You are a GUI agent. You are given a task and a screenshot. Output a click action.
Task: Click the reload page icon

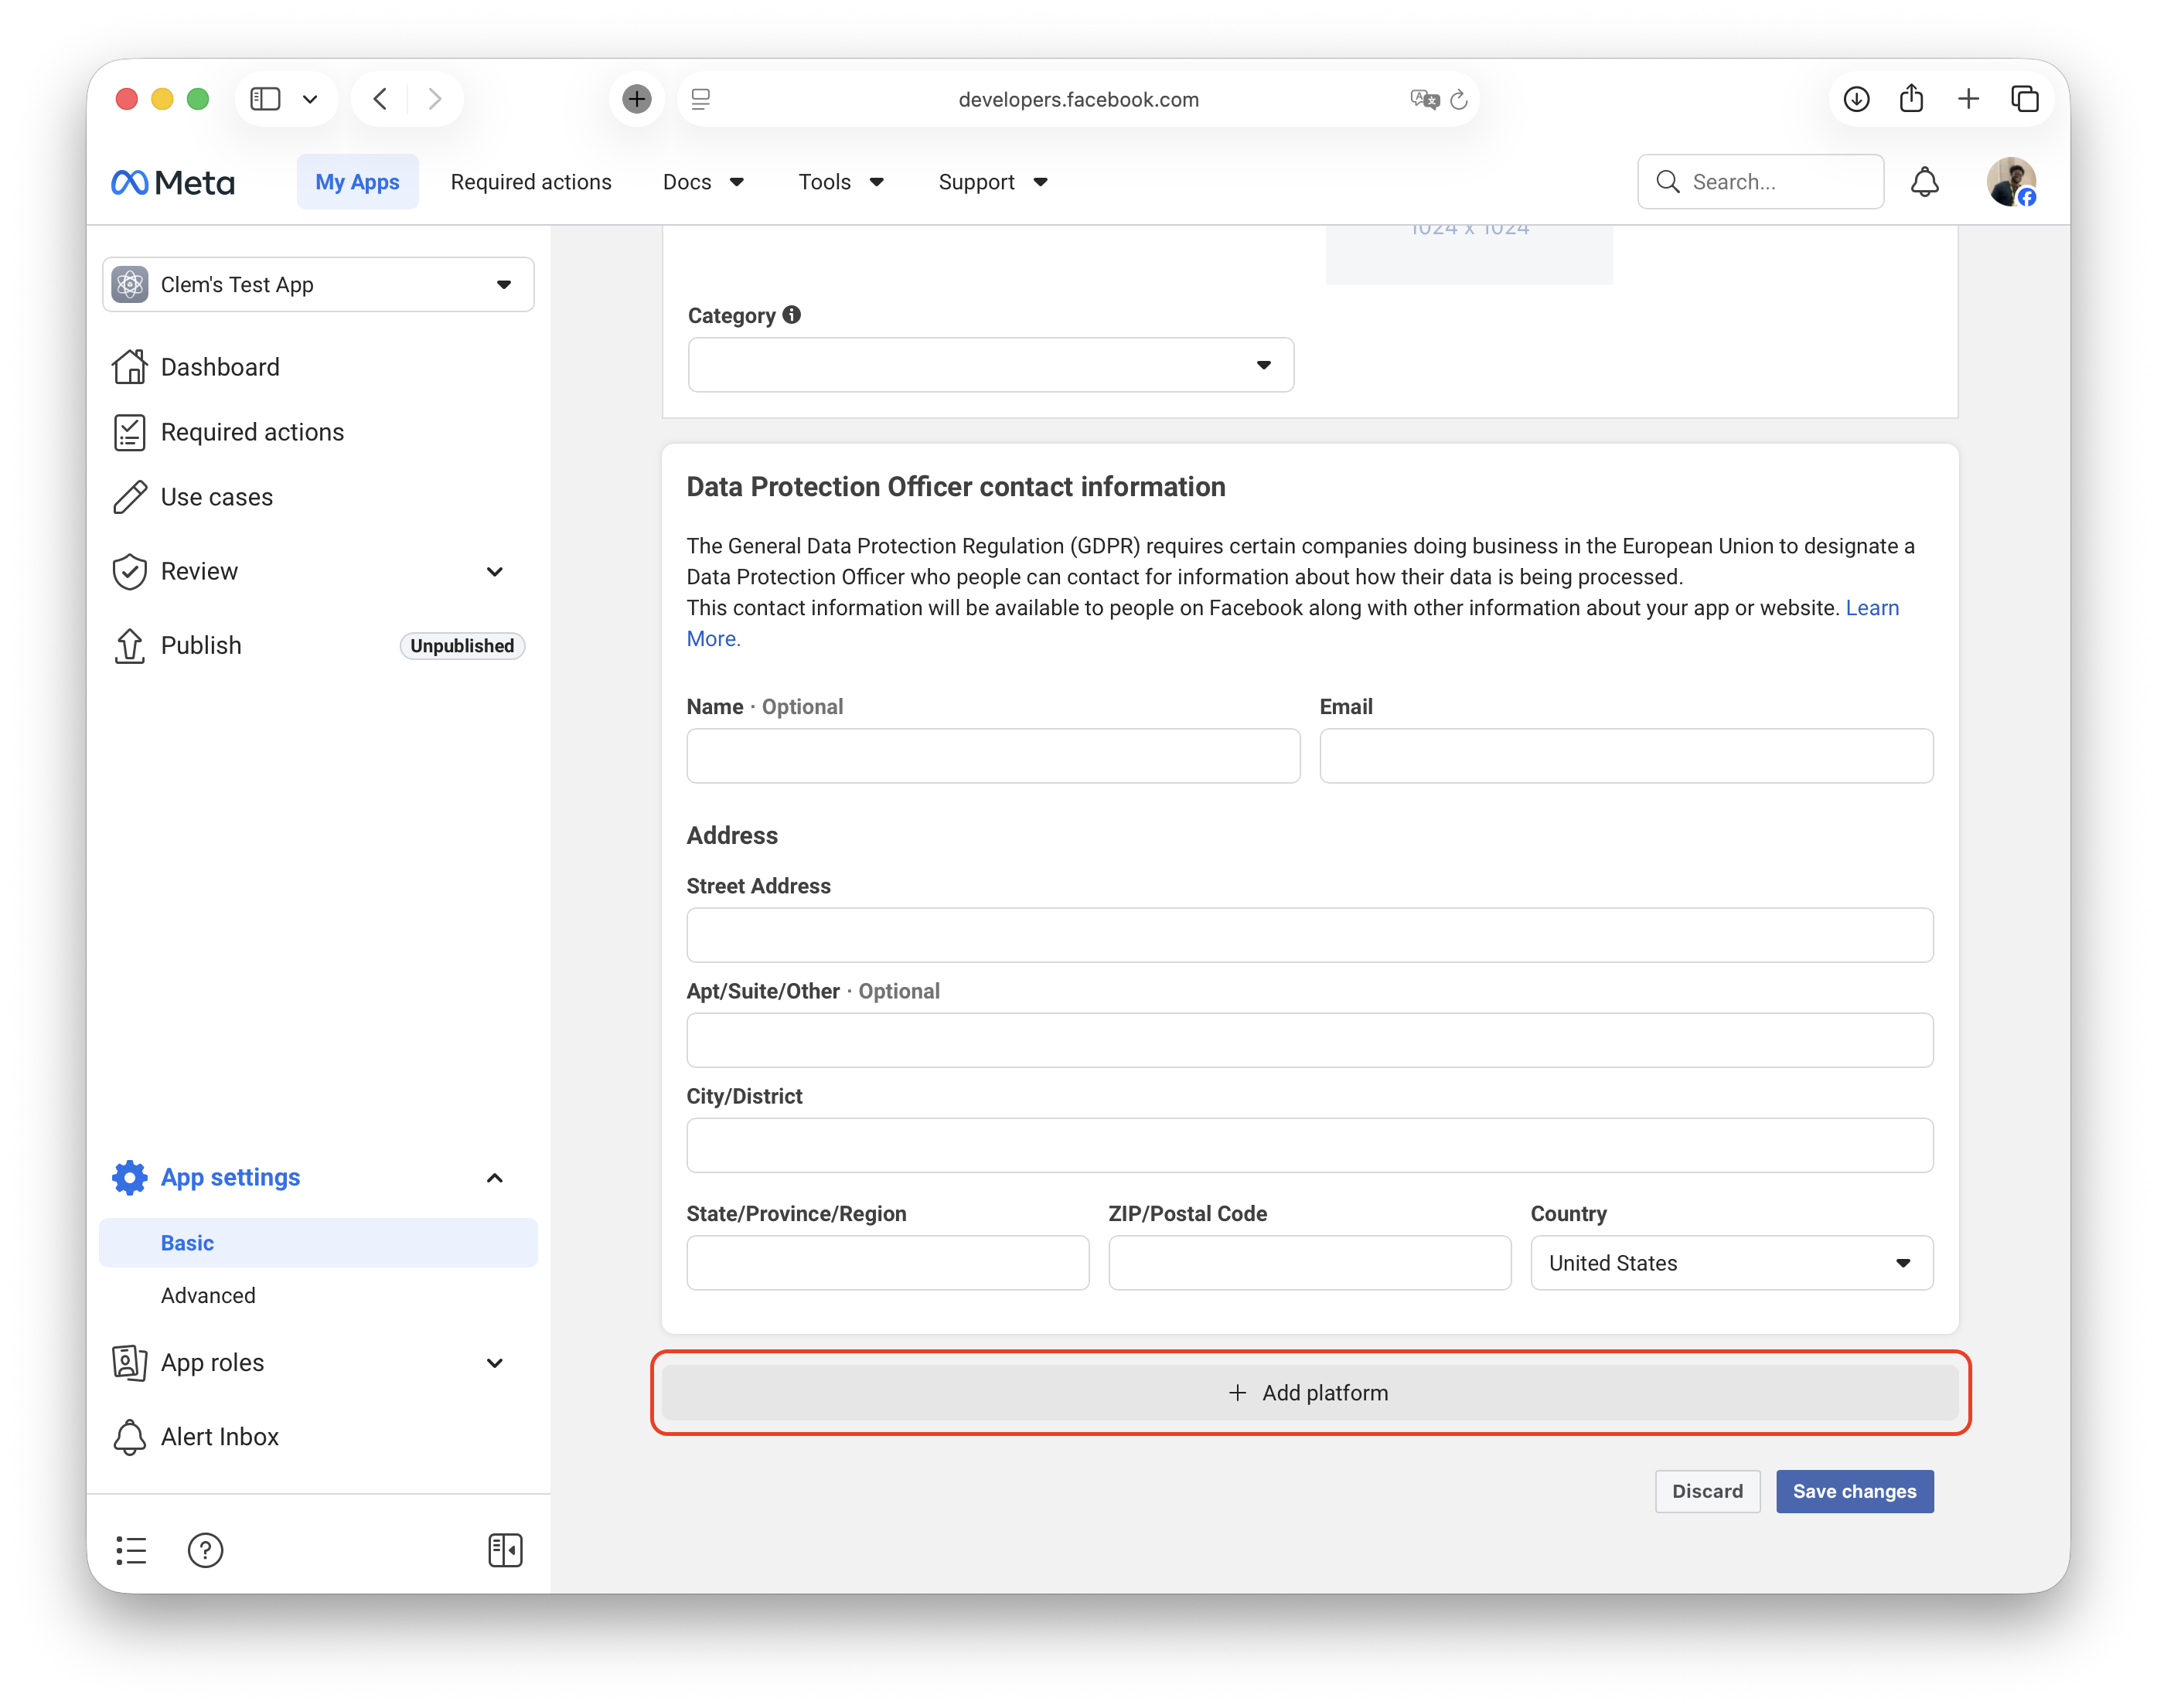tap(1459, 99)
